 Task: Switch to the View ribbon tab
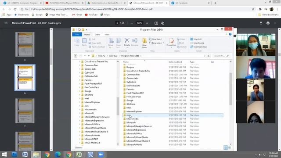tap(107, 35)
